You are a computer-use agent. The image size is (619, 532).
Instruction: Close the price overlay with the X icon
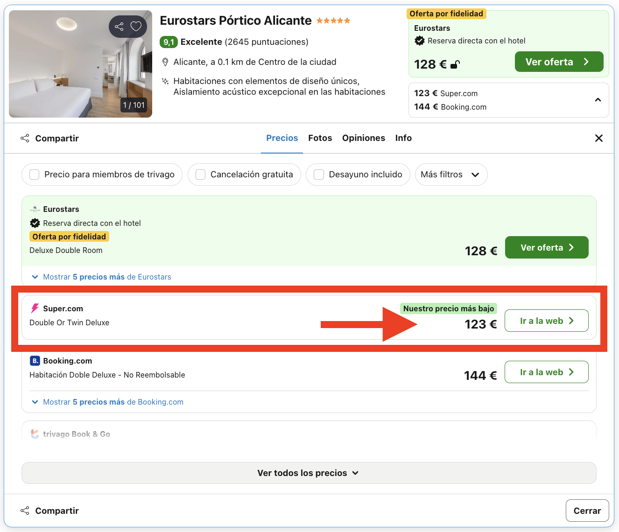[599, 138]
